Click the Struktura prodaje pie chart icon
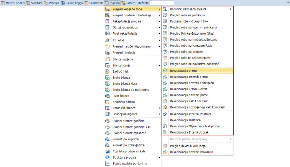The image size is (290, 167). click(x=107, y=157)
